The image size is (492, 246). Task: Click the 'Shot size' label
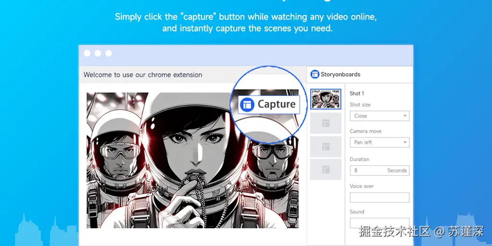tap(360, 105)
